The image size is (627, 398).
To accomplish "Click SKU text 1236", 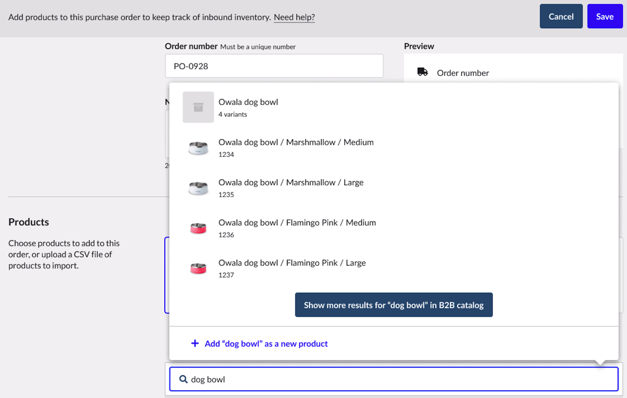I will click(x=226, y=235).
